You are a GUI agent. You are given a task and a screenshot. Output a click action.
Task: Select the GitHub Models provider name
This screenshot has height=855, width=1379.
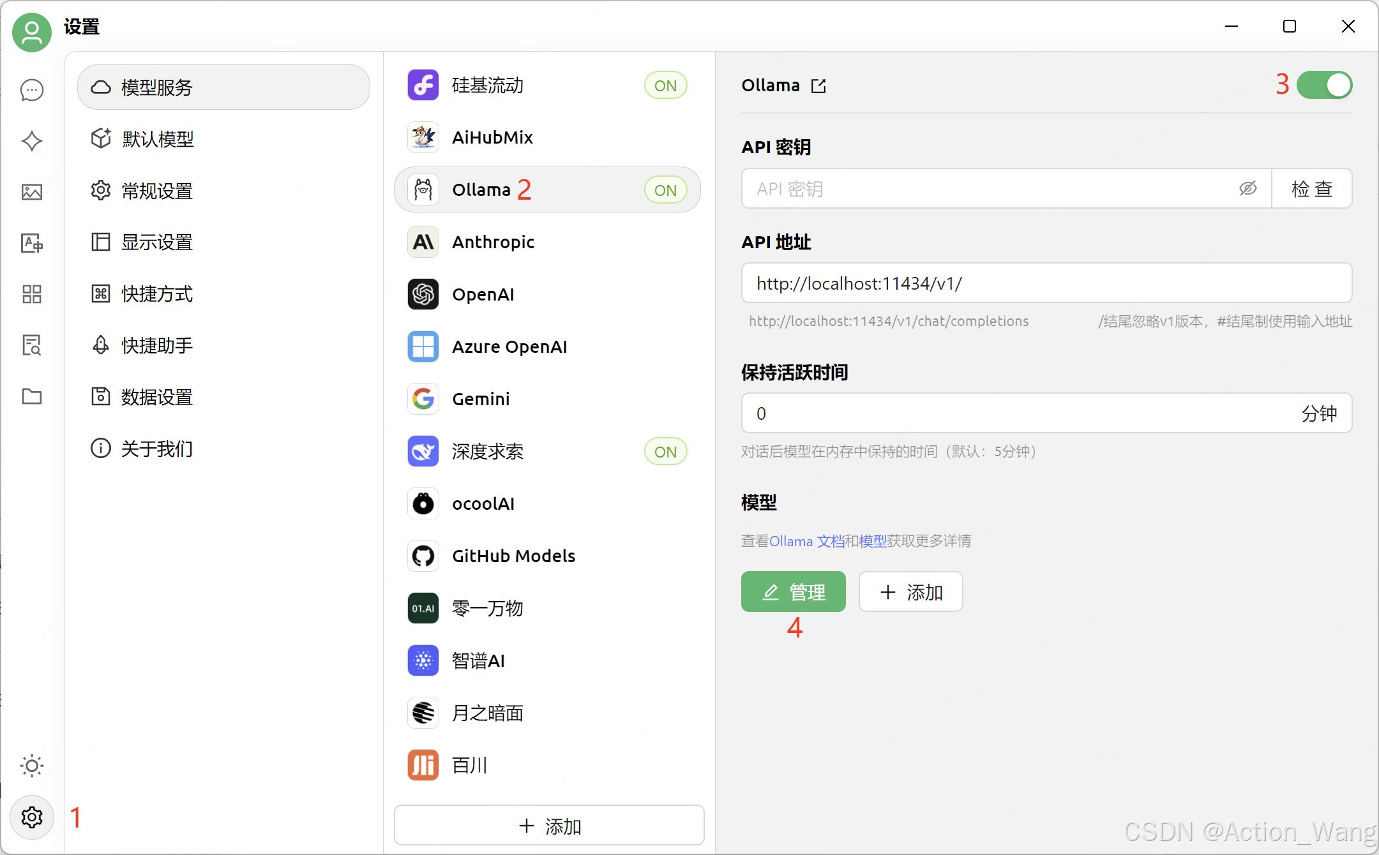tap(514, 556)
